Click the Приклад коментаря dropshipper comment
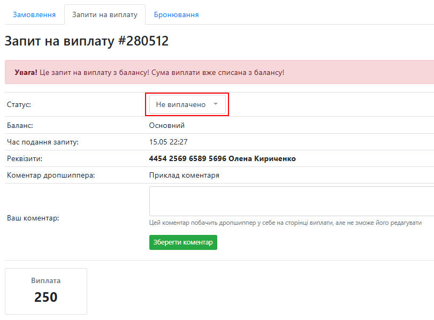The image size is (434, 320). [x=184, y=175]
